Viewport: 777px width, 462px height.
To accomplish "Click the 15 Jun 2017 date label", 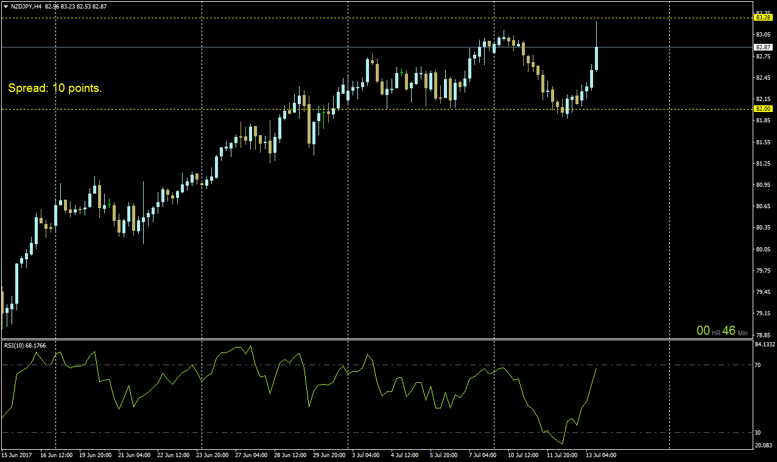I will pos(16,455).
